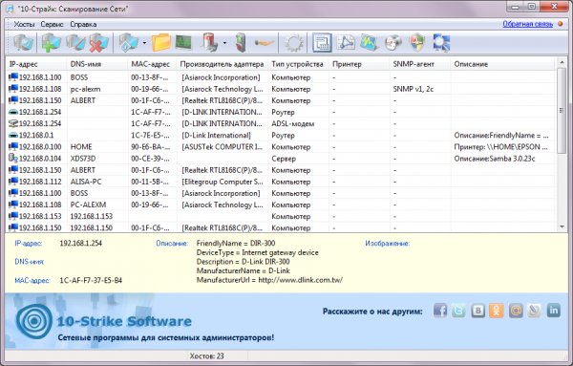Click the Windows security shield icon
Image resolution: width=573 pixels, height=366 pixels.
pos(417,43)
